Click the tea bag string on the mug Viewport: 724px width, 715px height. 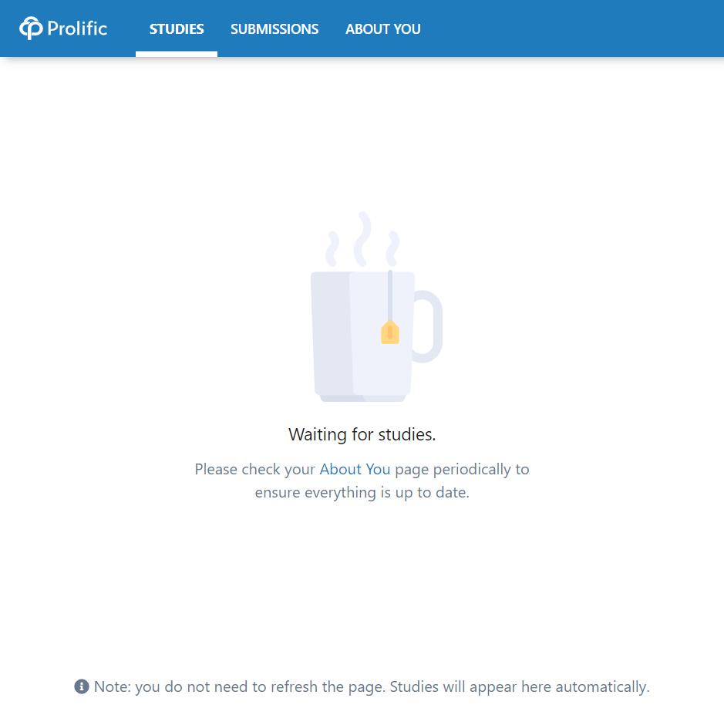(x=390, y=295)
